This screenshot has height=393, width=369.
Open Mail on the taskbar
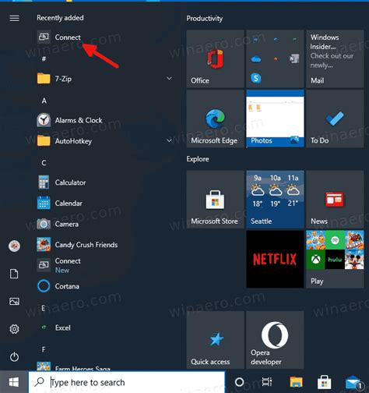353,383
